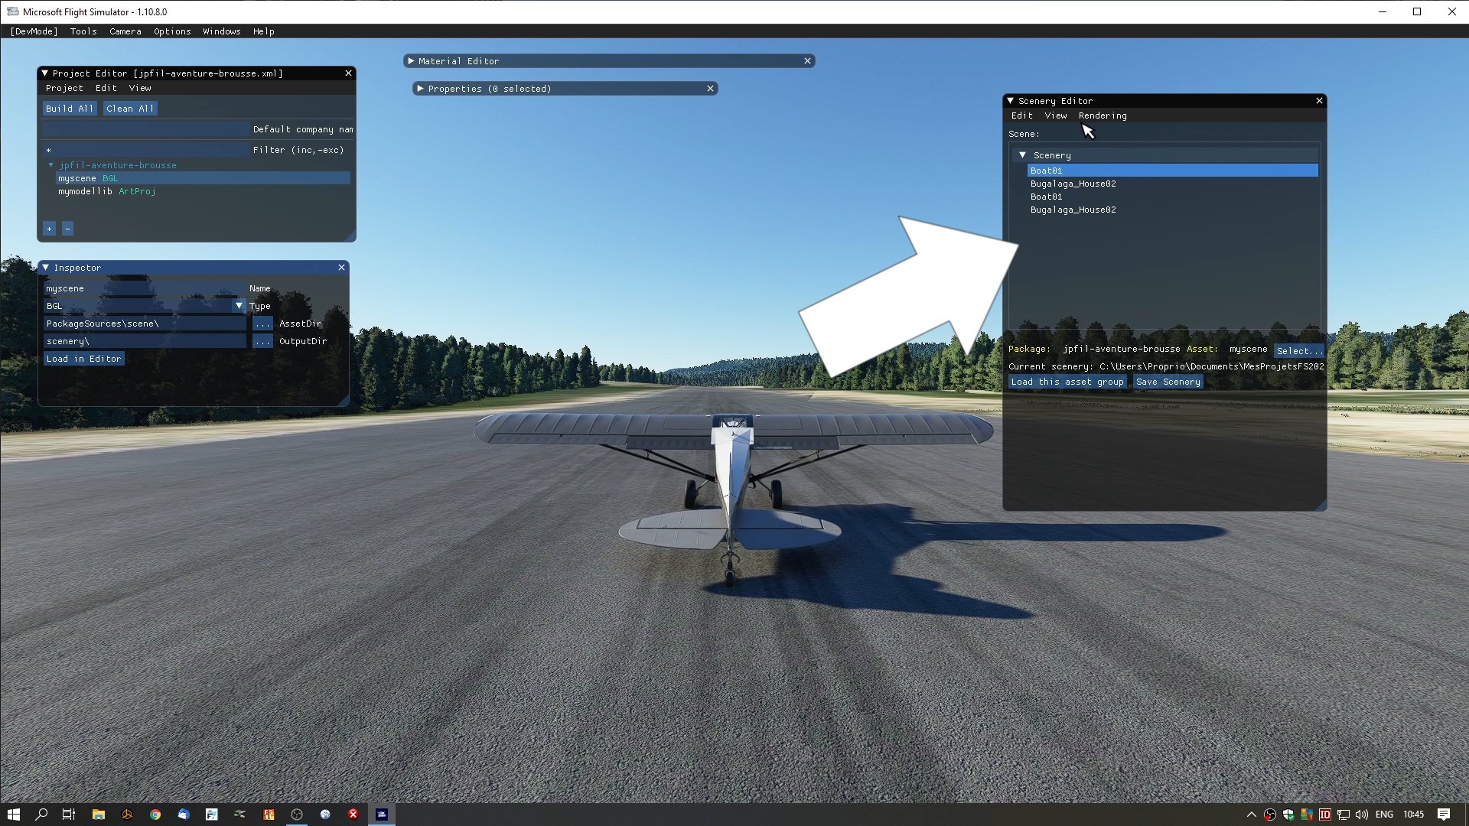The image size is (1469, 826).
Task: Open OBS Studio from the taskbar
Action: [x=297, y=815]
